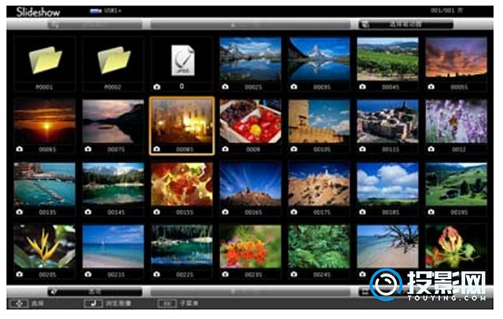503x319 pixels.
Task: Click the Esc key icon beside 子菜单
Action: tap(166, 302)
